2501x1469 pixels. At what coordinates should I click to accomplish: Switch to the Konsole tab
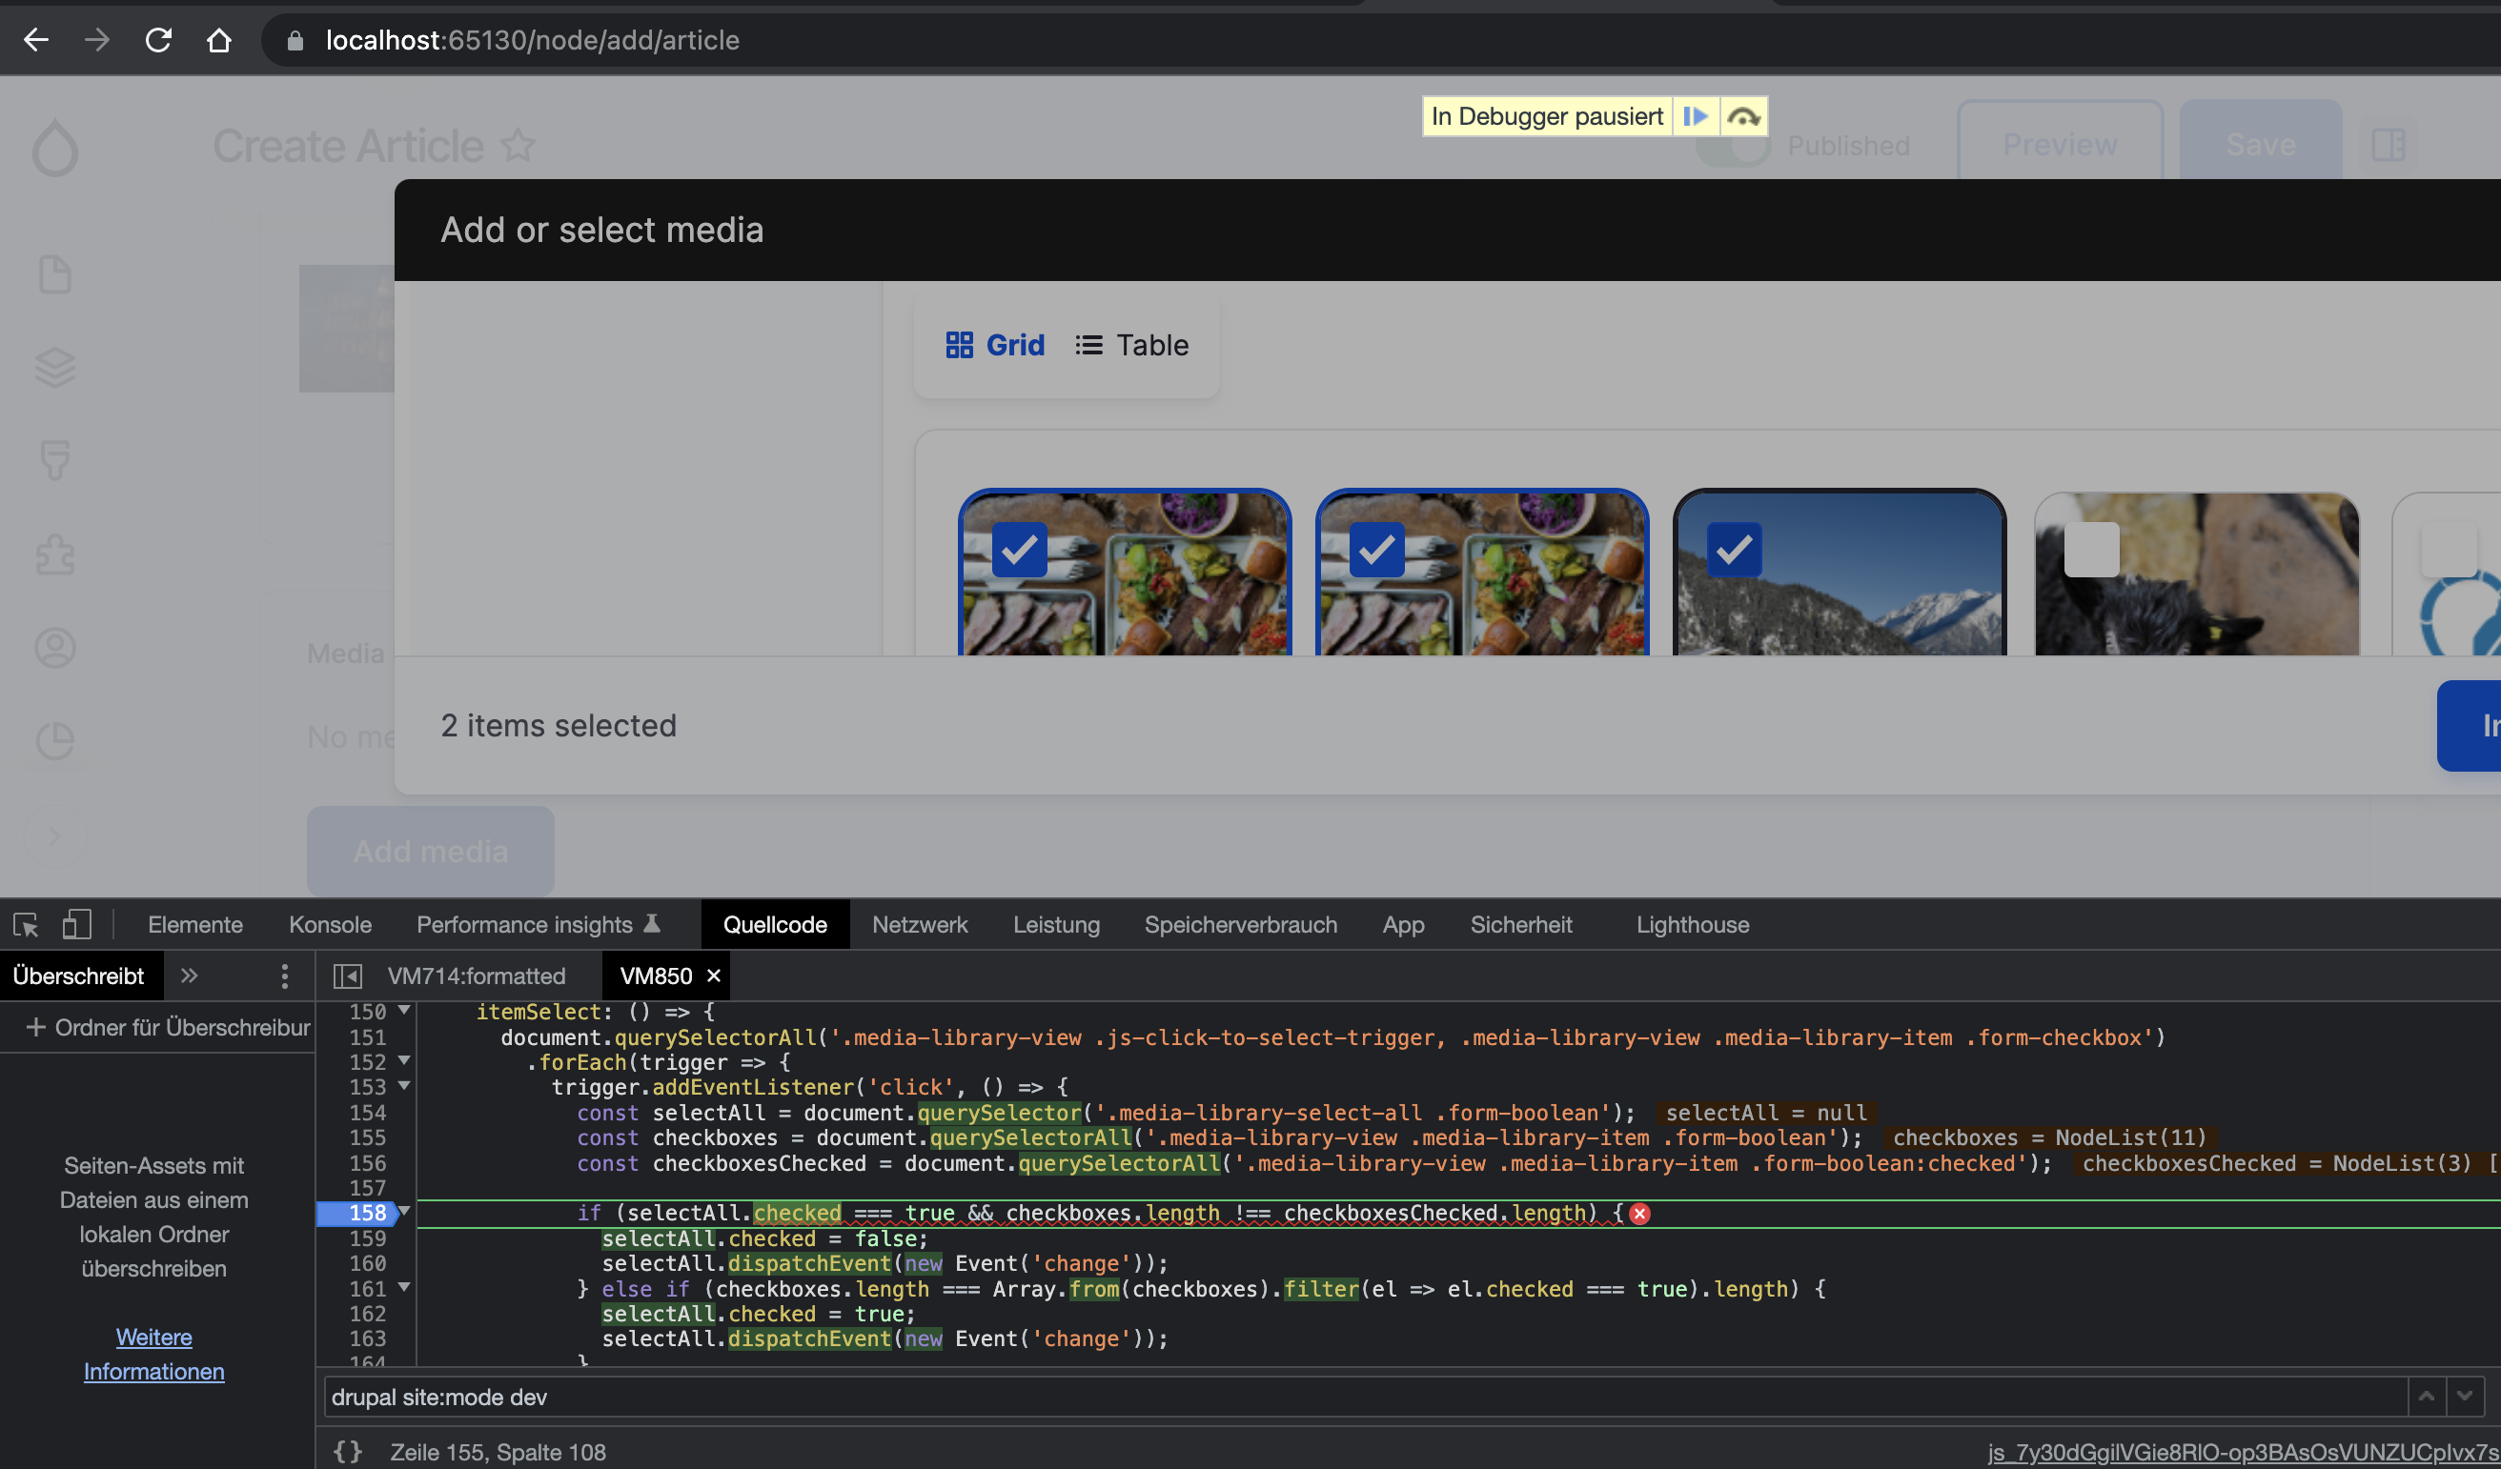[x=329, y=923]
